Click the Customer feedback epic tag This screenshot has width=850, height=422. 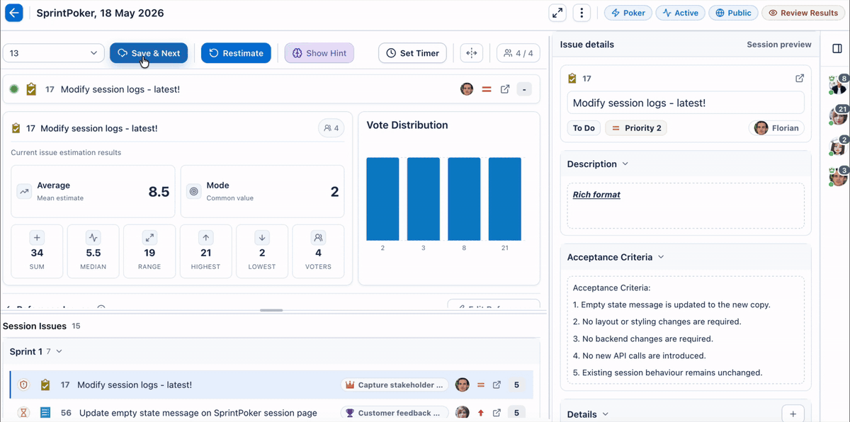coord(395,413)
